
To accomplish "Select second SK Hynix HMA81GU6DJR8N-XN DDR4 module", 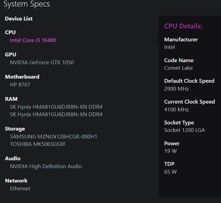I will tap(56, 114).
